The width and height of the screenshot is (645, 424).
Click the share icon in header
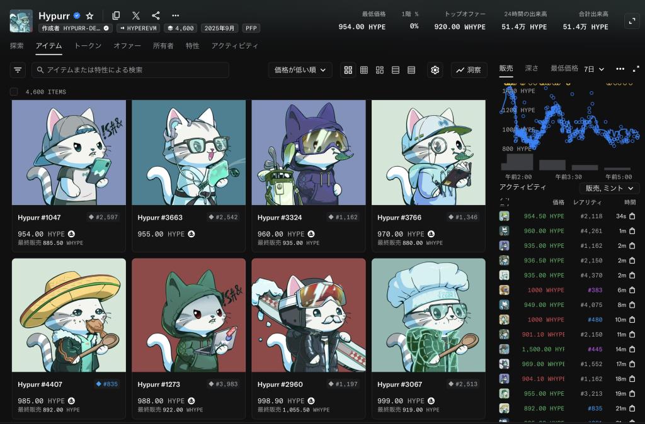(x=156, y=16)
